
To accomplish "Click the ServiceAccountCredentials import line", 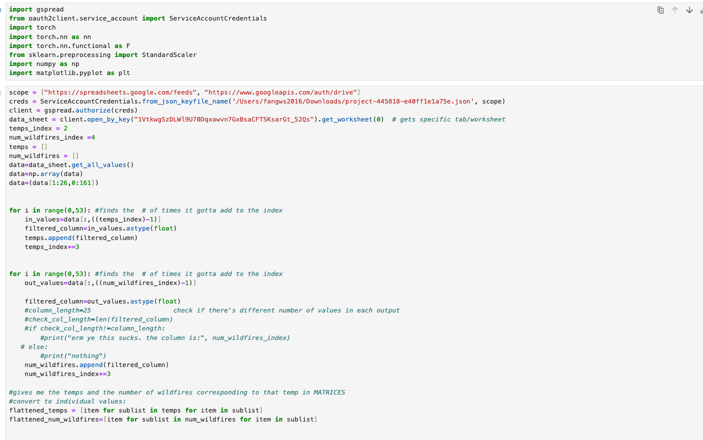I will point(138,18).
